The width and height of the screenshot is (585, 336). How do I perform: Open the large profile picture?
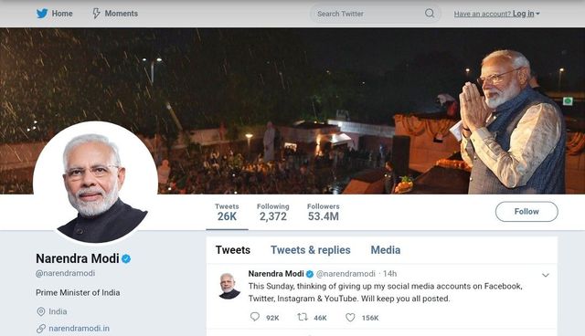(x=95, y=183)
